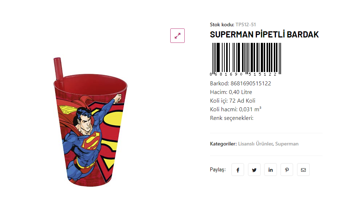Click the SUPERMAN PİPETLİ BARDAK title

pyautogui.click(x=264, y=35)
